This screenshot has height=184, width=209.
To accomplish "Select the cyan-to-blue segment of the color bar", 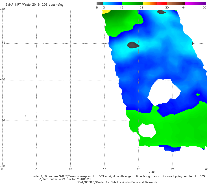I will 113,3.
